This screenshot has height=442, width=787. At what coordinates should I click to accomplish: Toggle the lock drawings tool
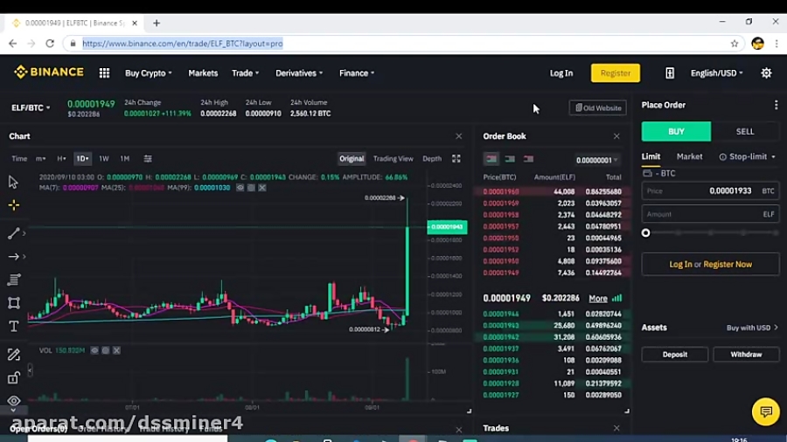click(x=13, y=378)
